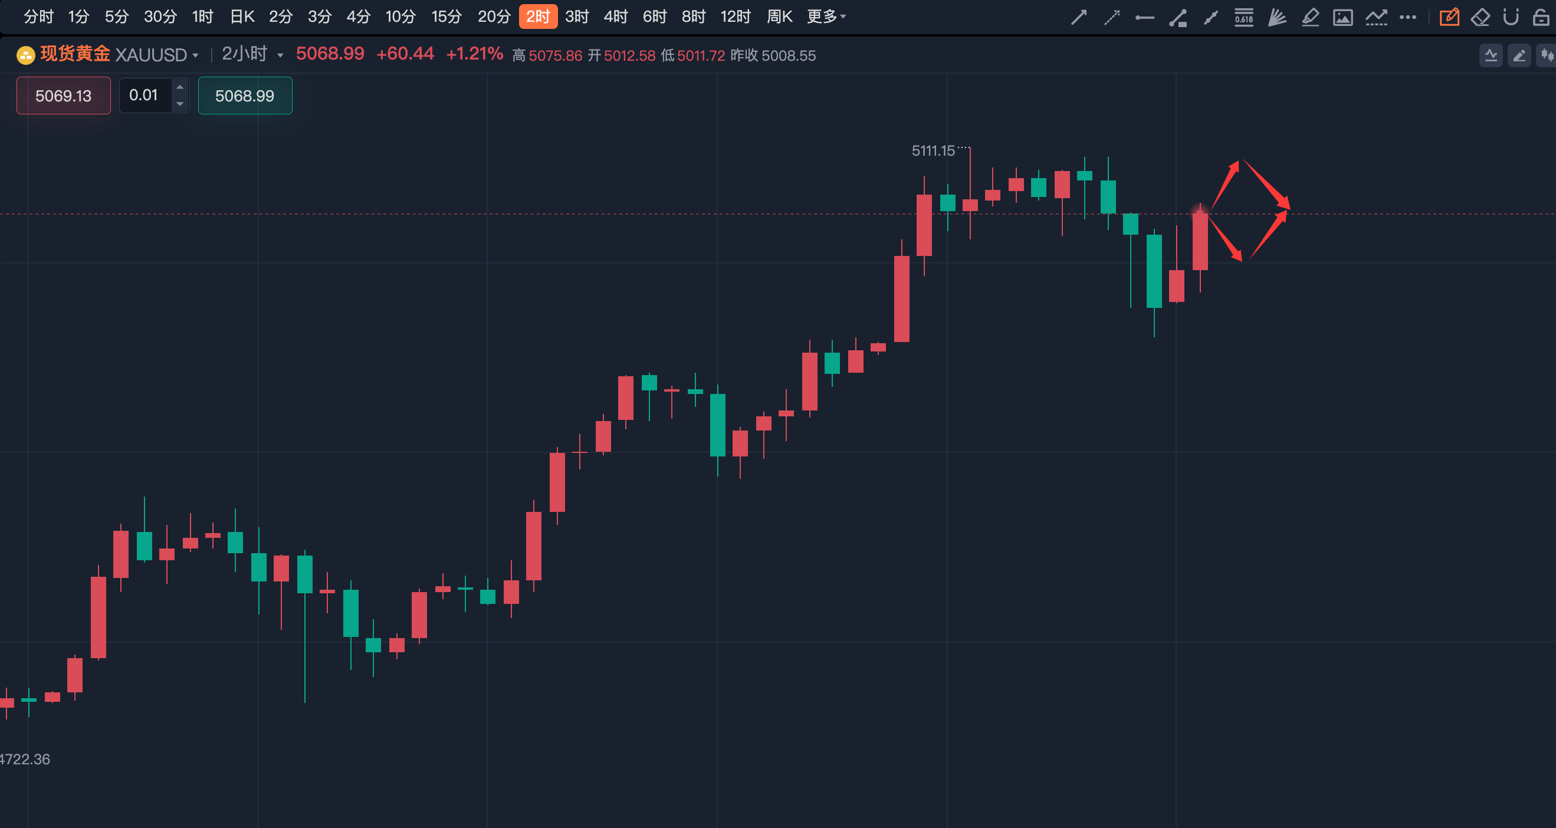1556x828 pixels.
Task: Increase lot size with up stepper arrow
Action: pos(179,87)
